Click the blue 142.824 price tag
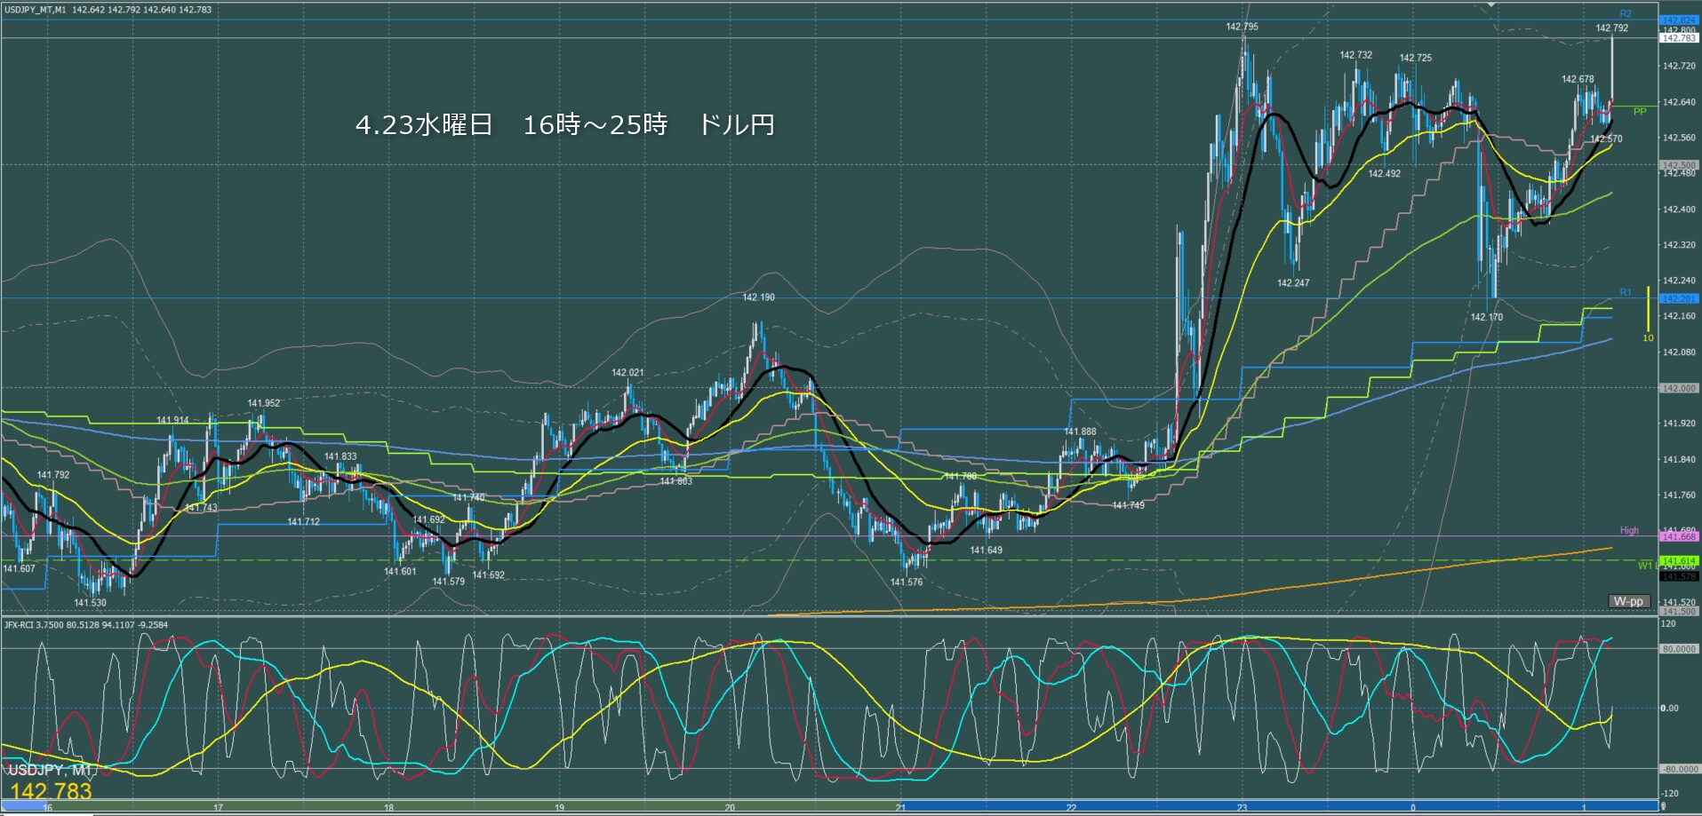Viewport: 1702px width, 816px height. point(1679,20)
